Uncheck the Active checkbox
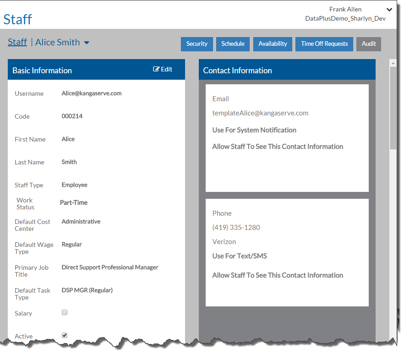This screenshot has width=404, height=360. 65,335
